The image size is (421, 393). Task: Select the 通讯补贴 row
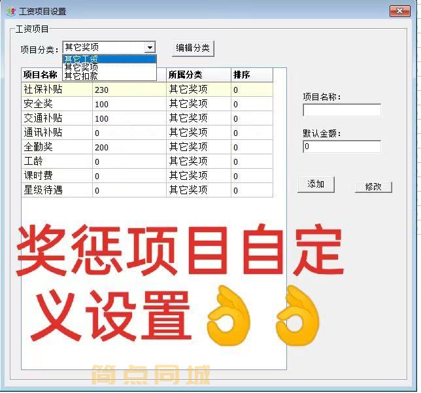click(x=147, y=133)
